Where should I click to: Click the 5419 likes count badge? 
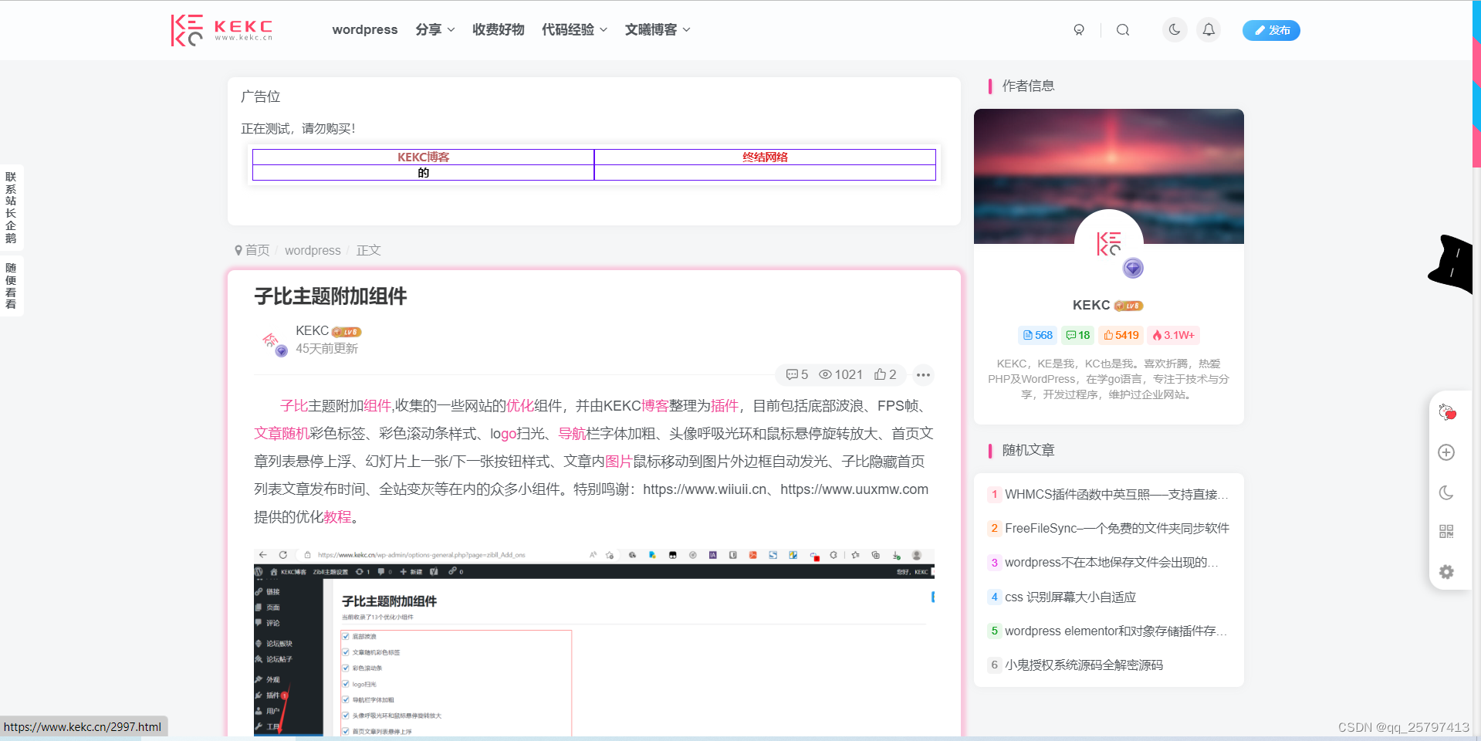[x=1121, y=335]
